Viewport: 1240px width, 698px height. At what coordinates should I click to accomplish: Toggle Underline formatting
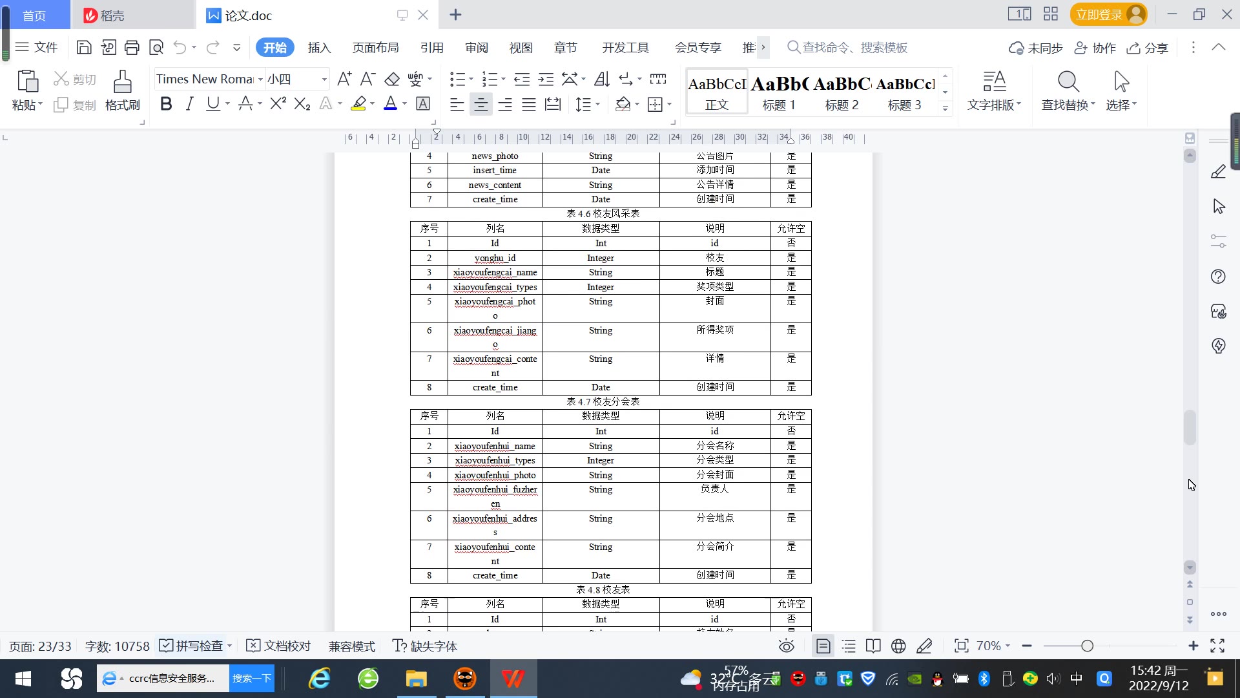pyautogui.click(x=212, y=103)
